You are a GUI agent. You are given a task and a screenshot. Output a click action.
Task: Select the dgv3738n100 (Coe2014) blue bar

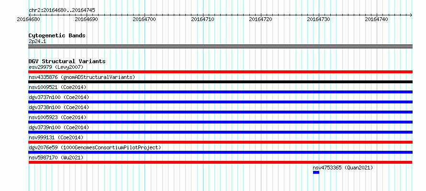coord(220,112)
